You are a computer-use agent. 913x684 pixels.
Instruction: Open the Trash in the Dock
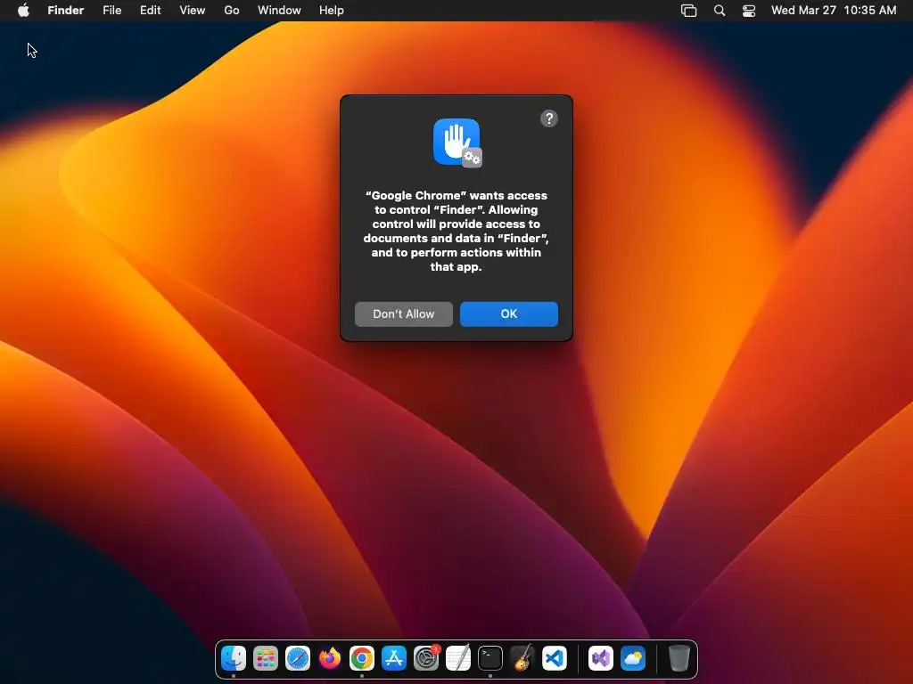[x=679, y=658]
